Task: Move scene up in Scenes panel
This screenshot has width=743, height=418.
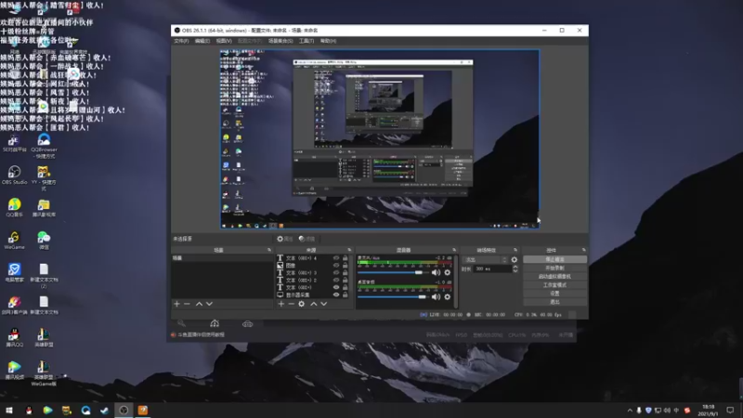Action: coord(199,304)
